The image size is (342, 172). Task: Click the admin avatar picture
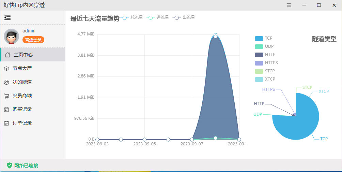pos(11,36)
